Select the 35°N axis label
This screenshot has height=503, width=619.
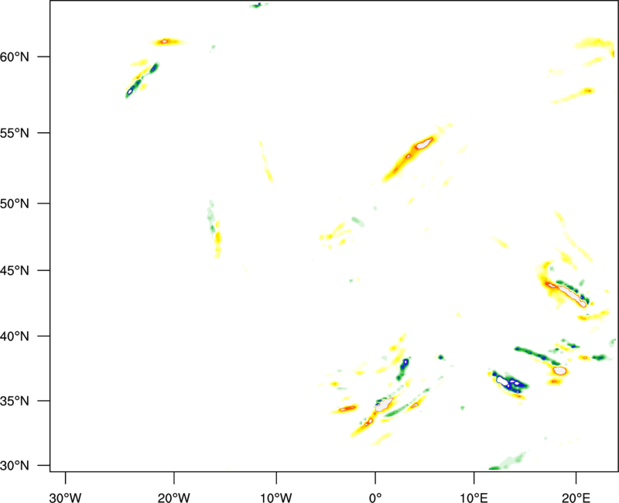click(x=15, y=401)
